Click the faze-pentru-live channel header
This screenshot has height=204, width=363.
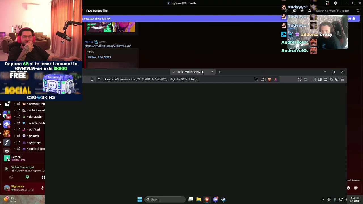[x=97, y=11]
